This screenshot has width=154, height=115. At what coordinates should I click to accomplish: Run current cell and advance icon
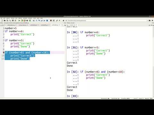click(24, 20)
